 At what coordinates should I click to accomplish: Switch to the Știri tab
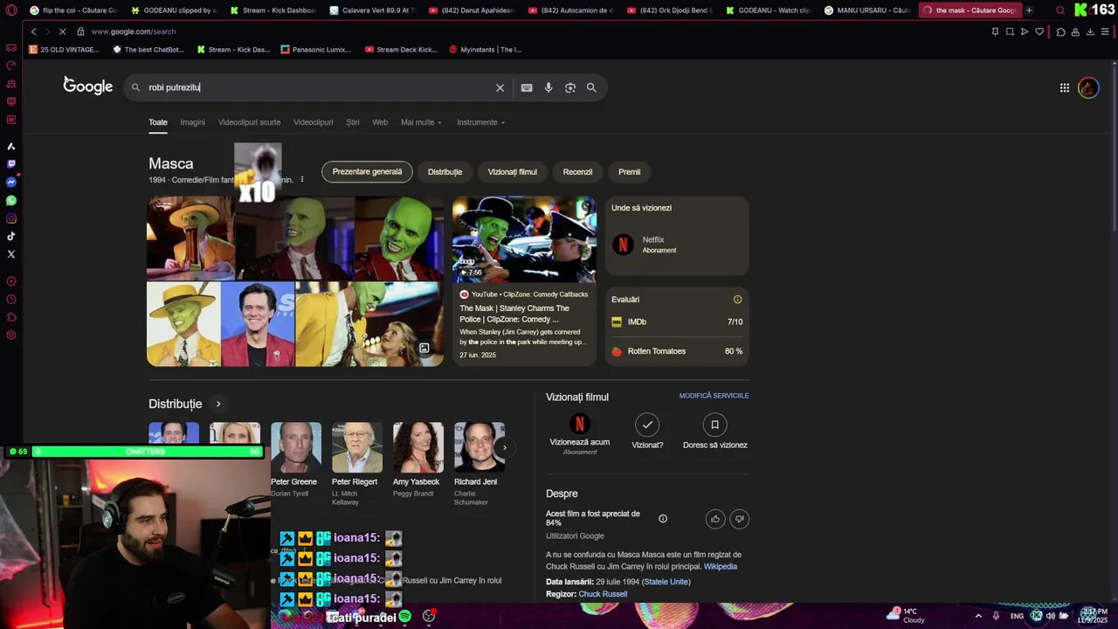[x=352, y=122]
